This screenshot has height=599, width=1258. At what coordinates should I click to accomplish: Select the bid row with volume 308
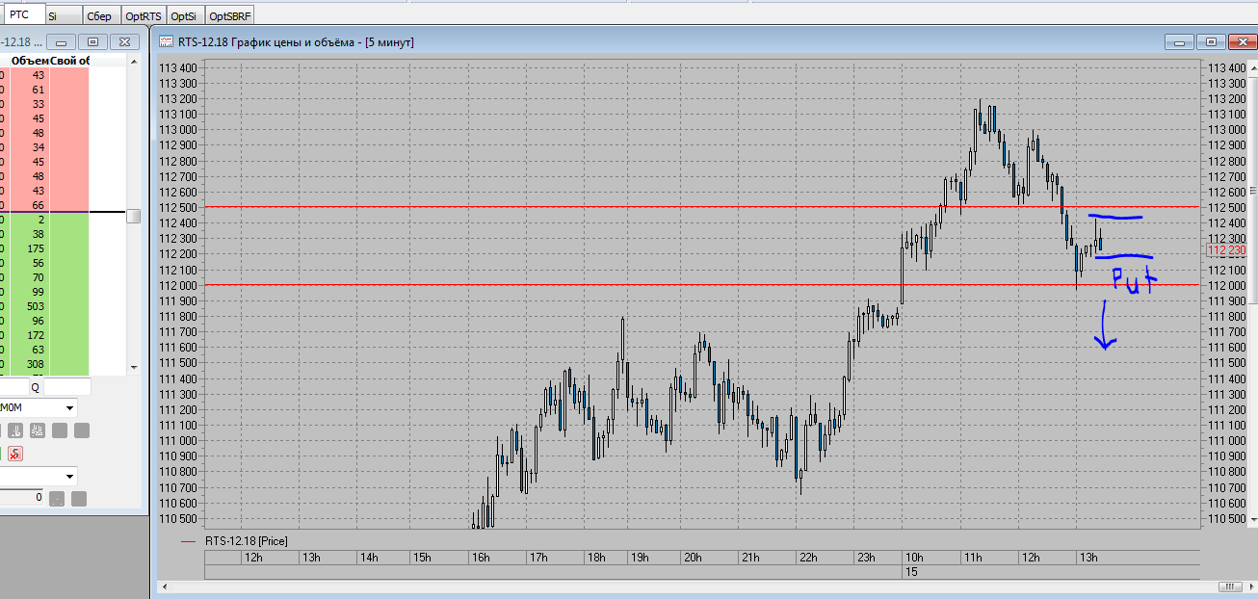point(44,364)
